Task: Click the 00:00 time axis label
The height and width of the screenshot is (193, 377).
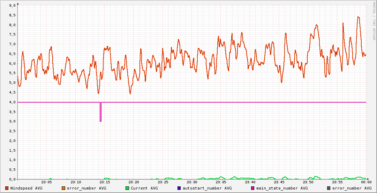Action: point(366,182)
